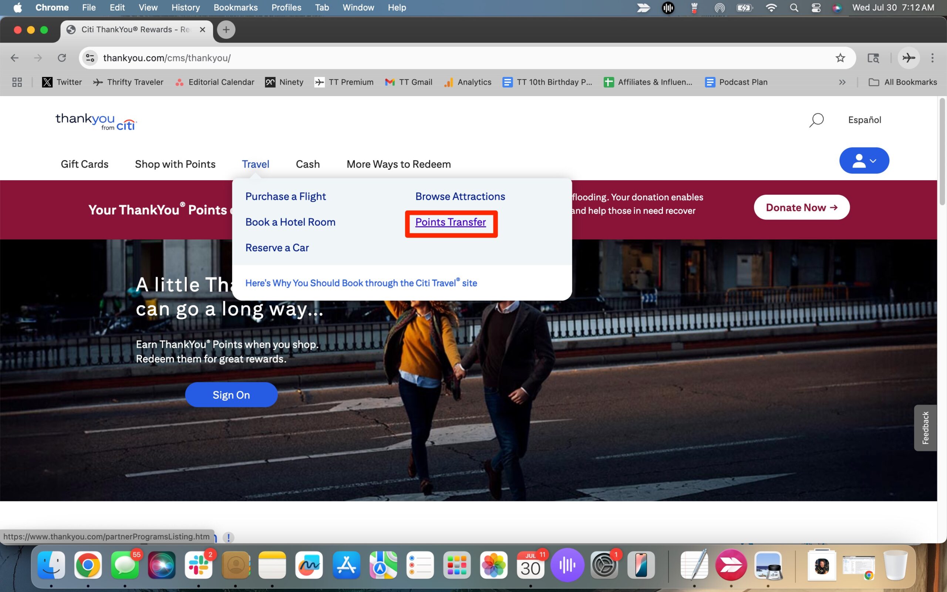The width and height of the screenshot is (947, 592).
Task: Open the Thrifty Traveler bookmark
Action: click(x=128, y=82)
